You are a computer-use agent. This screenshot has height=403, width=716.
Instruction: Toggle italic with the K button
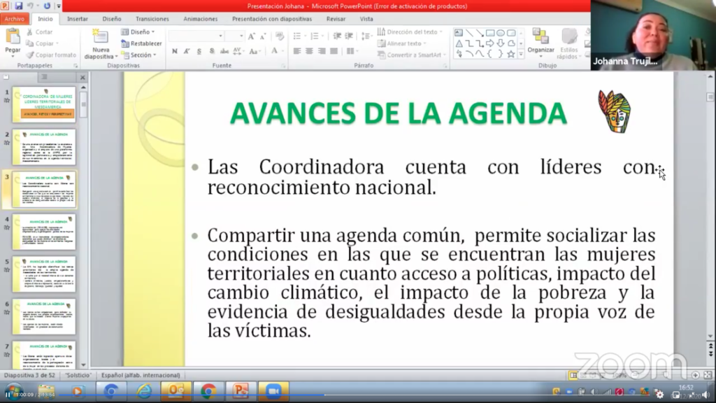click(187, 51)
